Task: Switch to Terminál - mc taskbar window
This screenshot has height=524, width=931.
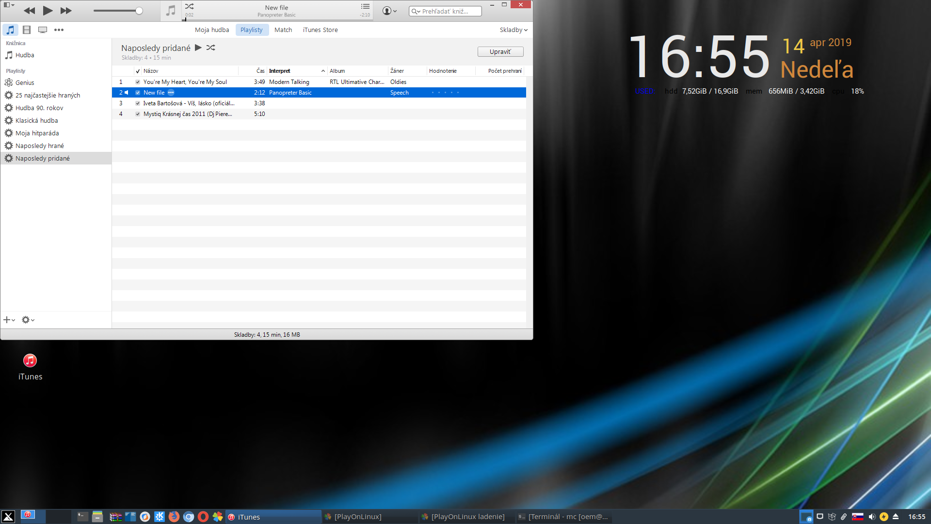Action: pyautogui.click(x=563, y=517)
